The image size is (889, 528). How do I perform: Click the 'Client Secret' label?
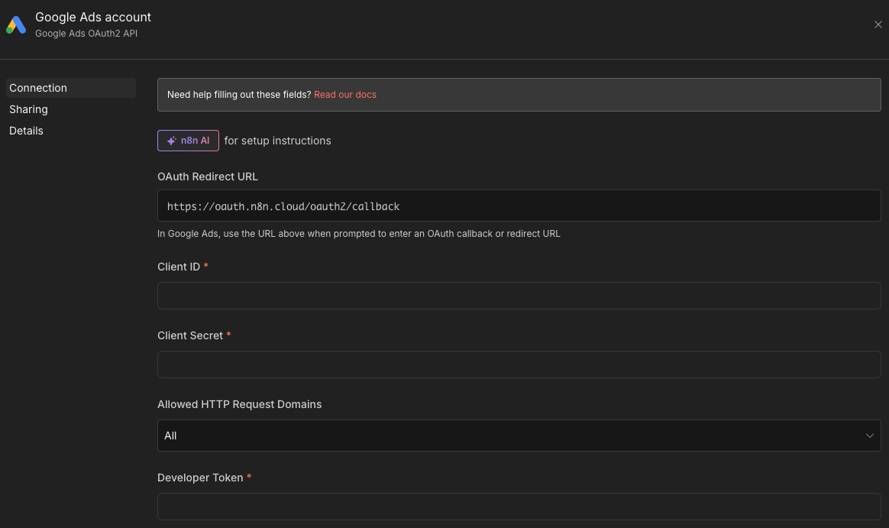coord(190,335)
